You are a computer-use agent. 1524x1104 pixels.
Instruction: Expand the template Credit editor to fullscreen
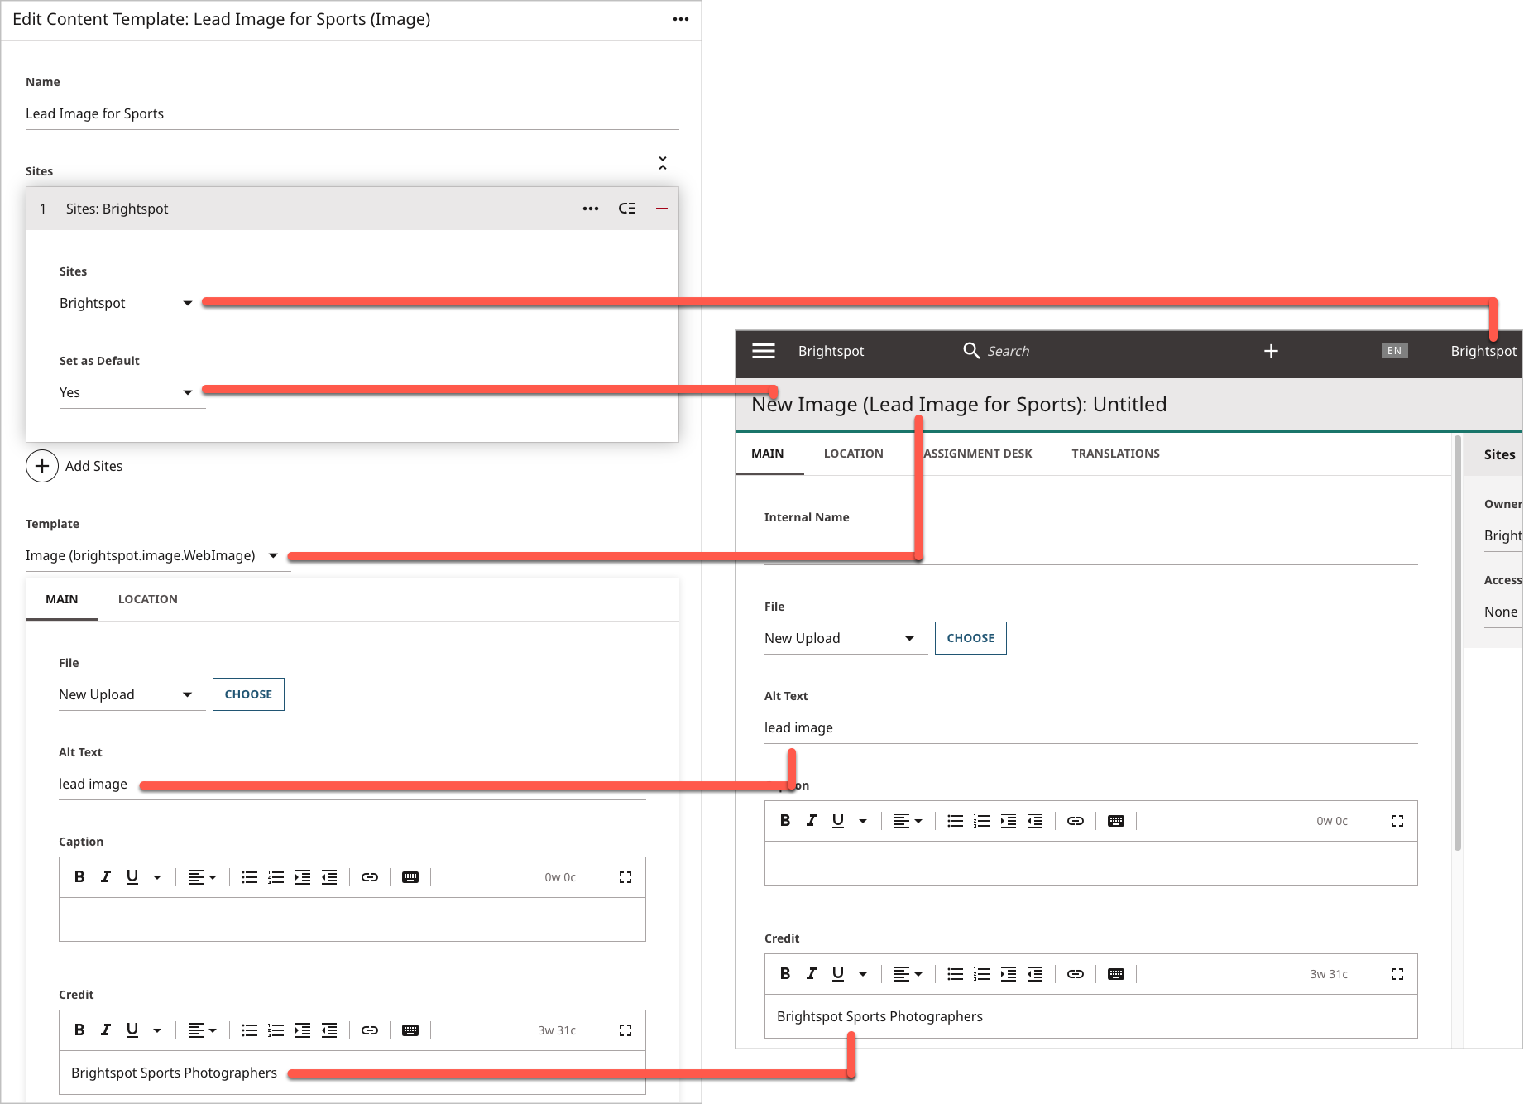[x=625, y=1030]
